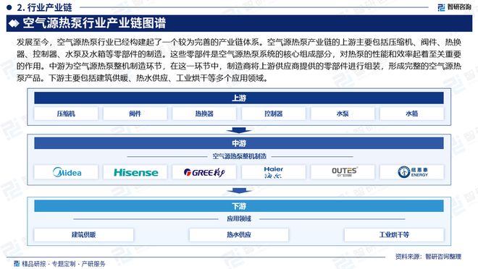Select the 工业烘干等 box

coord(394,234)
